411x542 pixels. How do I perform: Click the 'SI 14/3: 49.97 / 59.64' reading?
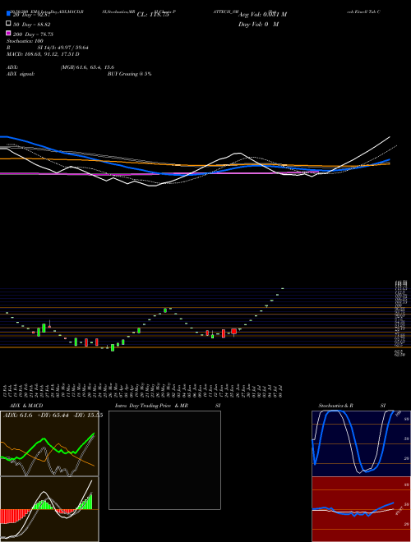[x=63, y=48]
